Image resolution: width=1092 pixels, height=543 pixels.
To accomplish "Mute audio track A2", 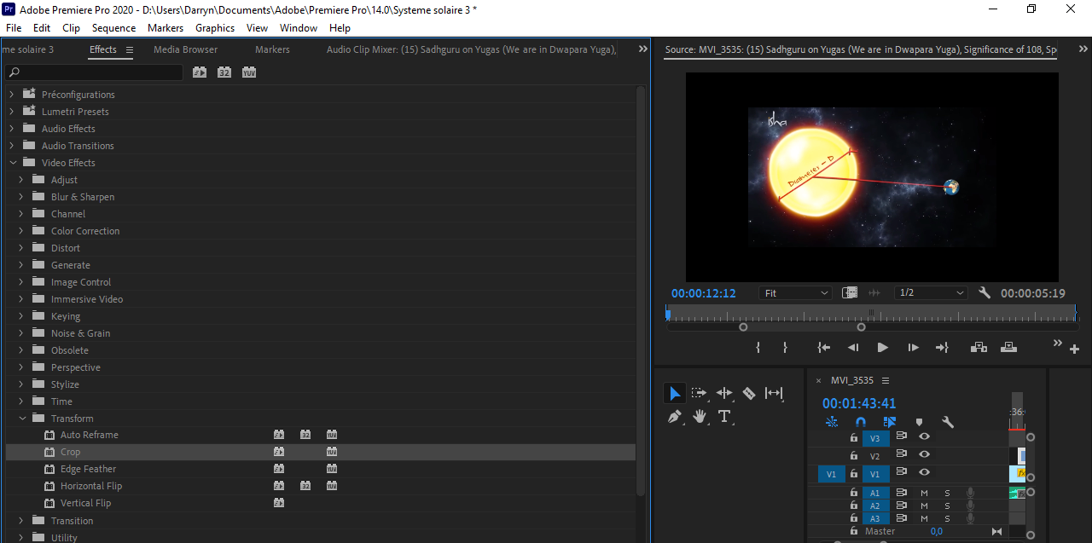I will (x=924, y=505).
